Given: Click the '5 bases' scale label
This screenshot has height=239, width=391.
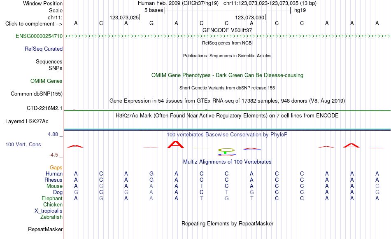Looking at the screenshot, I should [154, 10].
